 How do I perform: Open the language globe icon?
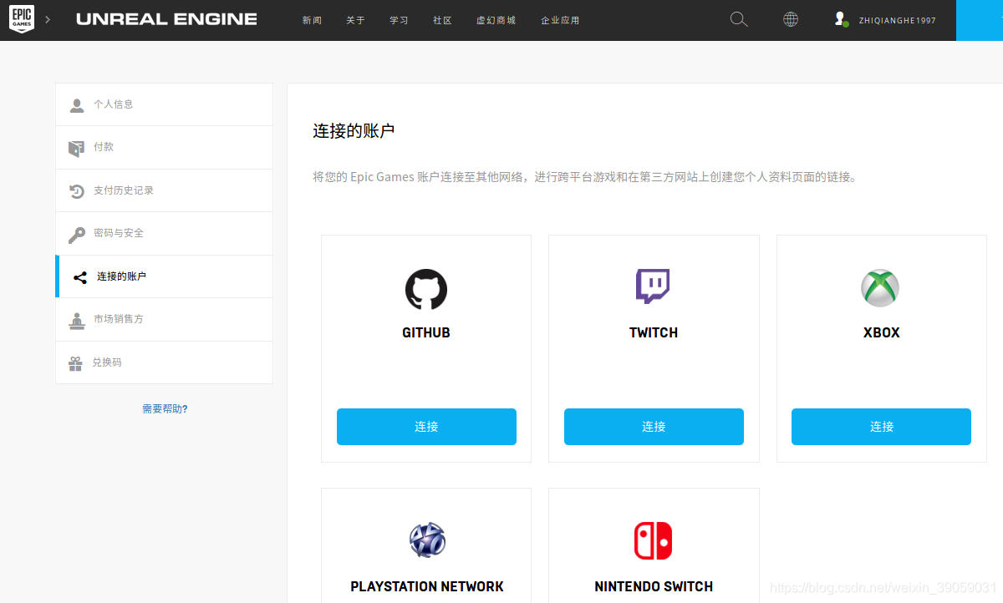(791, 19)
